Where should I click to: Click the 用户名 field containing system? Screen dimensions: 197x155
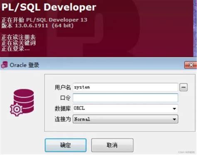[126, 87]
